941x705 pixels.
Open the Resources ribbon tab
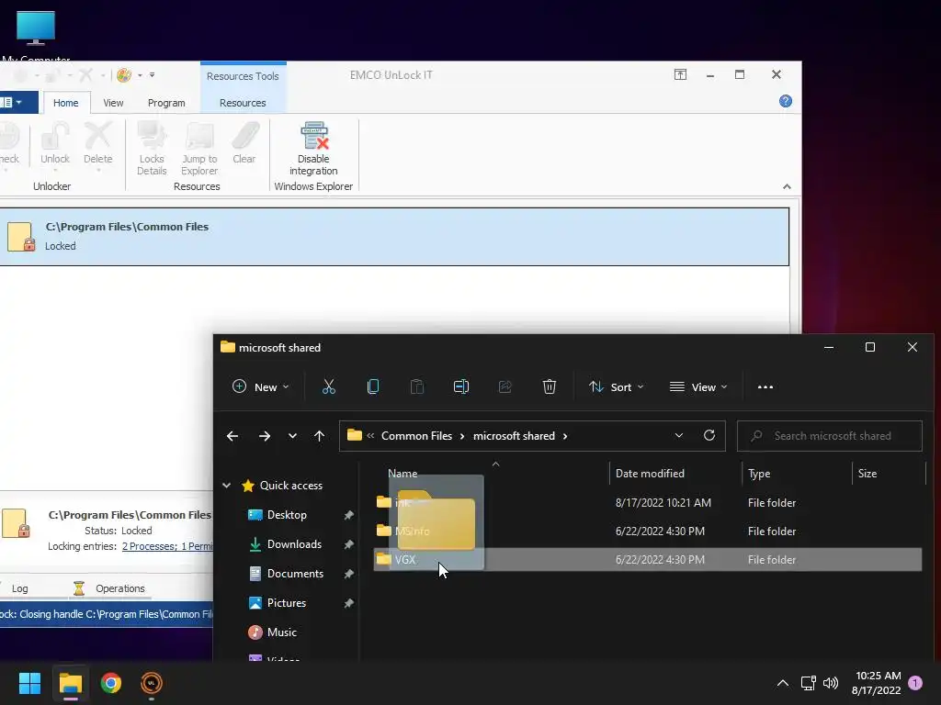point(243,103)
